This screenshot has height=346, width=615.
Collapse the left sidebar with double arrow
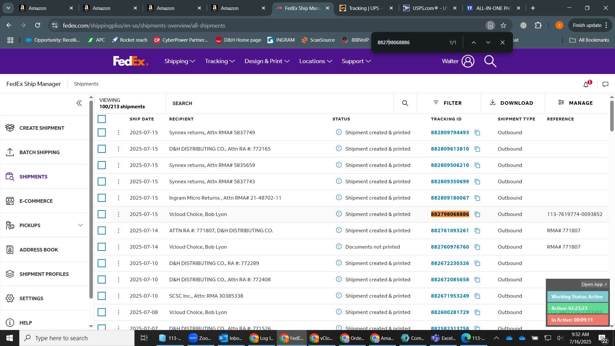point(79,103)
